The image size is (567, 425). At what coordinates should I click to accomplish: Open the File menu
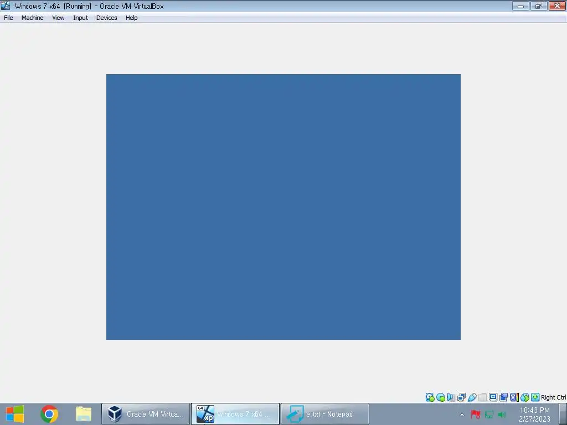(x=8, y=18)
